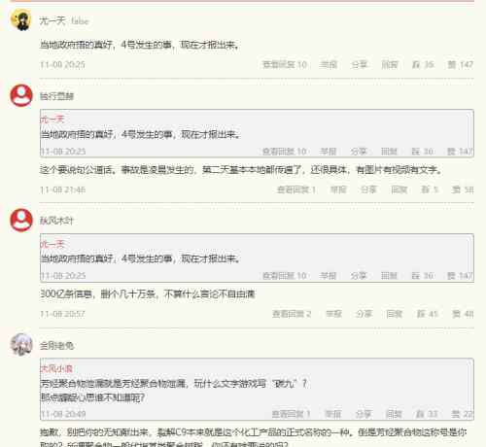
Task: Expand 查看回复 2 under the 20:57 comment
Action: pos(292,314)
